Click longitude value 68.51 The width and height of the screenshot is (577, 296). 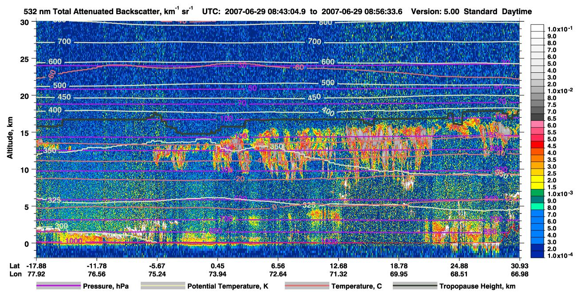tap(459, 274)
